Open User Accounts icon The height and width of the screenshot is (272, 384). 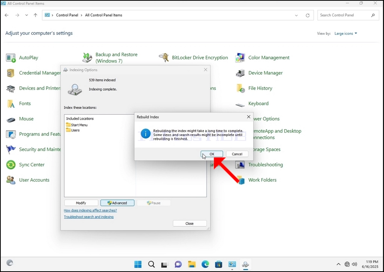10,180
